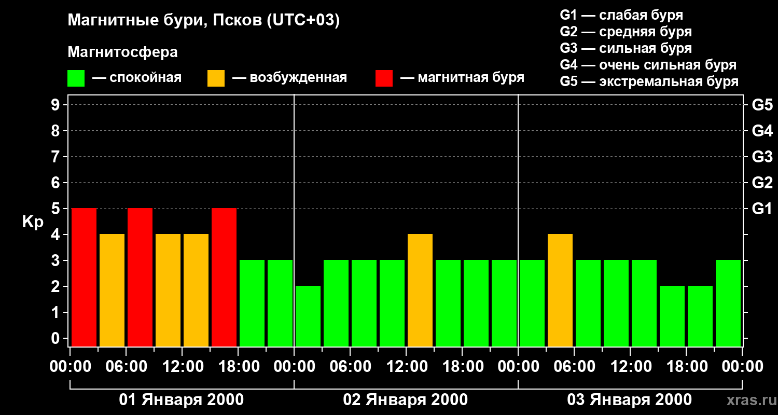Click the '03 Января 2000' date label
778x415 pixels.
[x=630, y=400]
